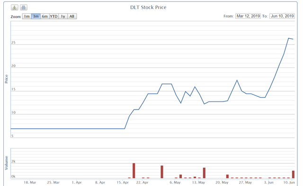Screen dimensions: 303x186
Task: Click the price line peak near 10. Jun
Action: [x=288, y=38]
